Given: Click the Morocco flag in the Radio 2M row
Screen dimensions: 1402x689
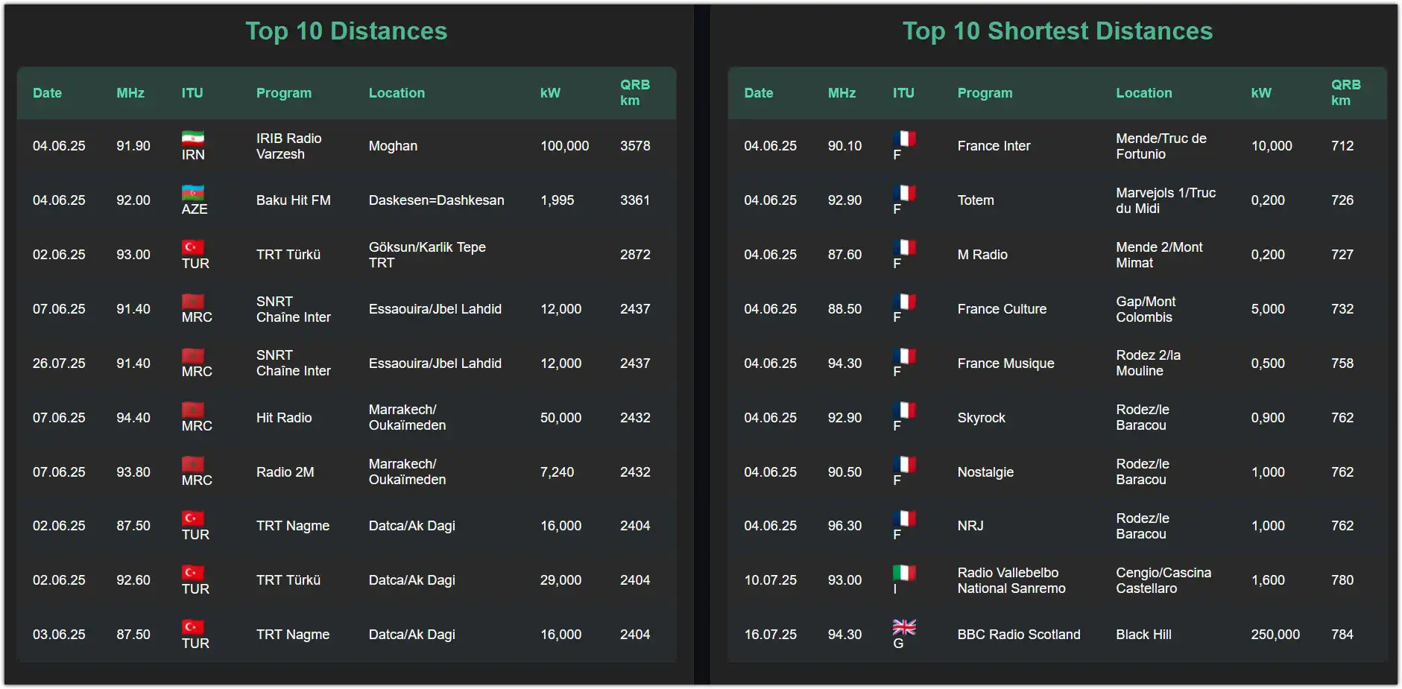Looking at the screenshot, I should pos(192,464).
